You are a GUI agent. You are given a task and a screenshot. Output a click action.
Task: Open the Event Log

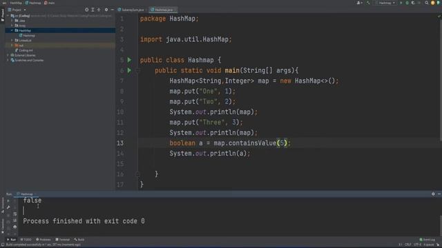click(427, 240)
